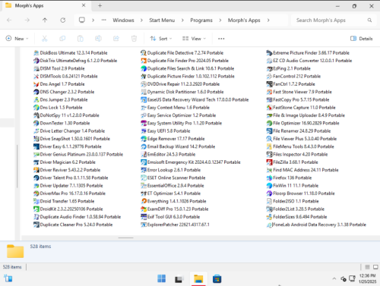Click the FastStone Capture 11.0 Portable icon

coord(269,108)
